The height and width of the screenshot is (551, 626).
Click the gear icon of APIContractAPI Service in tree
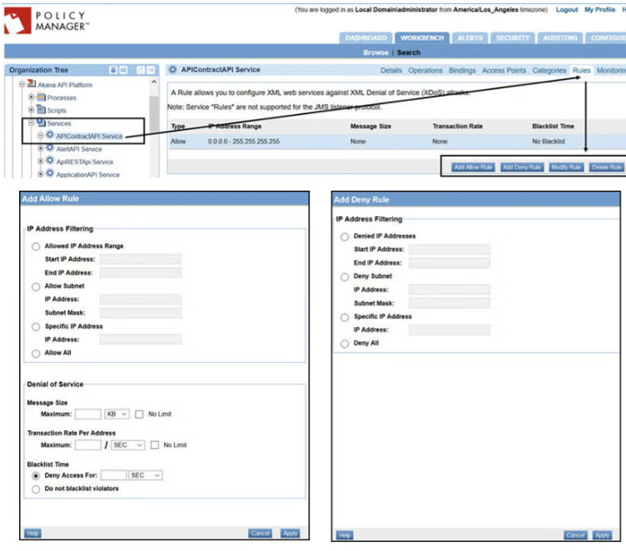pyautogui.click(x=50, y=135)
